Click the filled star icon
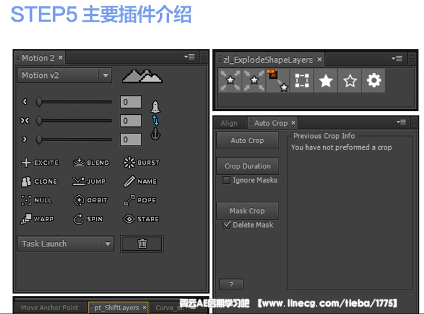 tap(326, 80)
